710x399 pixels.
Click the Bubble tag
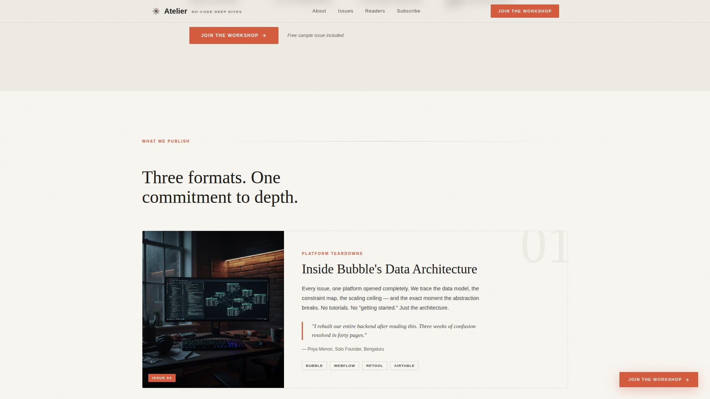coord(314,366)
